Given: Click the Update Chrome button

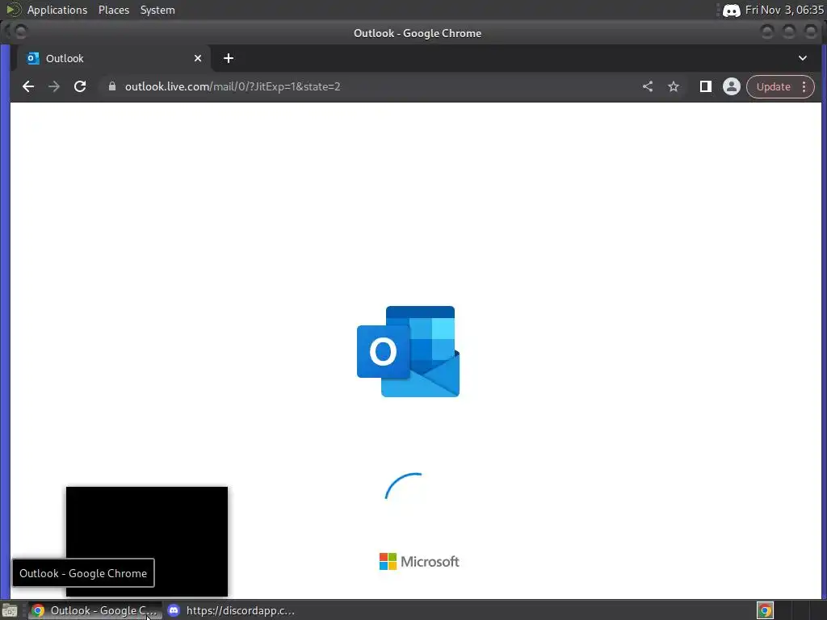Looking at the screenshot, I should tap(773, 86).
